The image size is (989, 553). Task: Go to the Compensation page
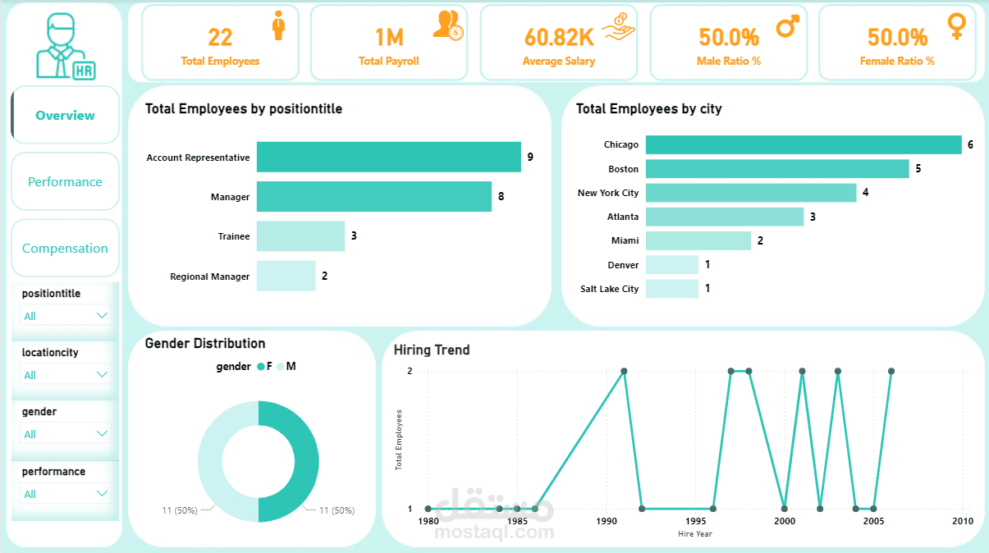(x=65, y=248)
